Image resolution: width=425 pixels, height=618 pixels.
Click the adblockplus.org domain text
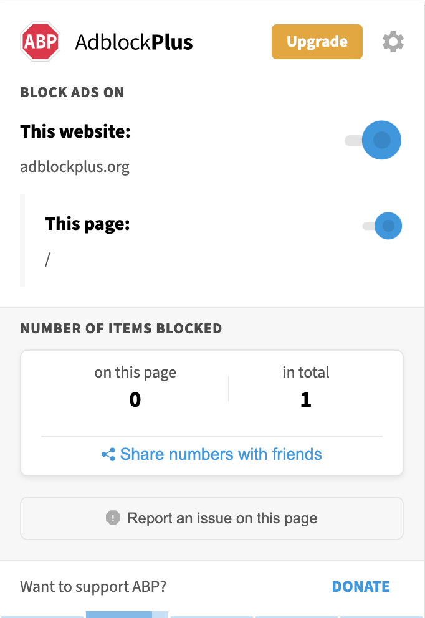(x=75, y=167)
